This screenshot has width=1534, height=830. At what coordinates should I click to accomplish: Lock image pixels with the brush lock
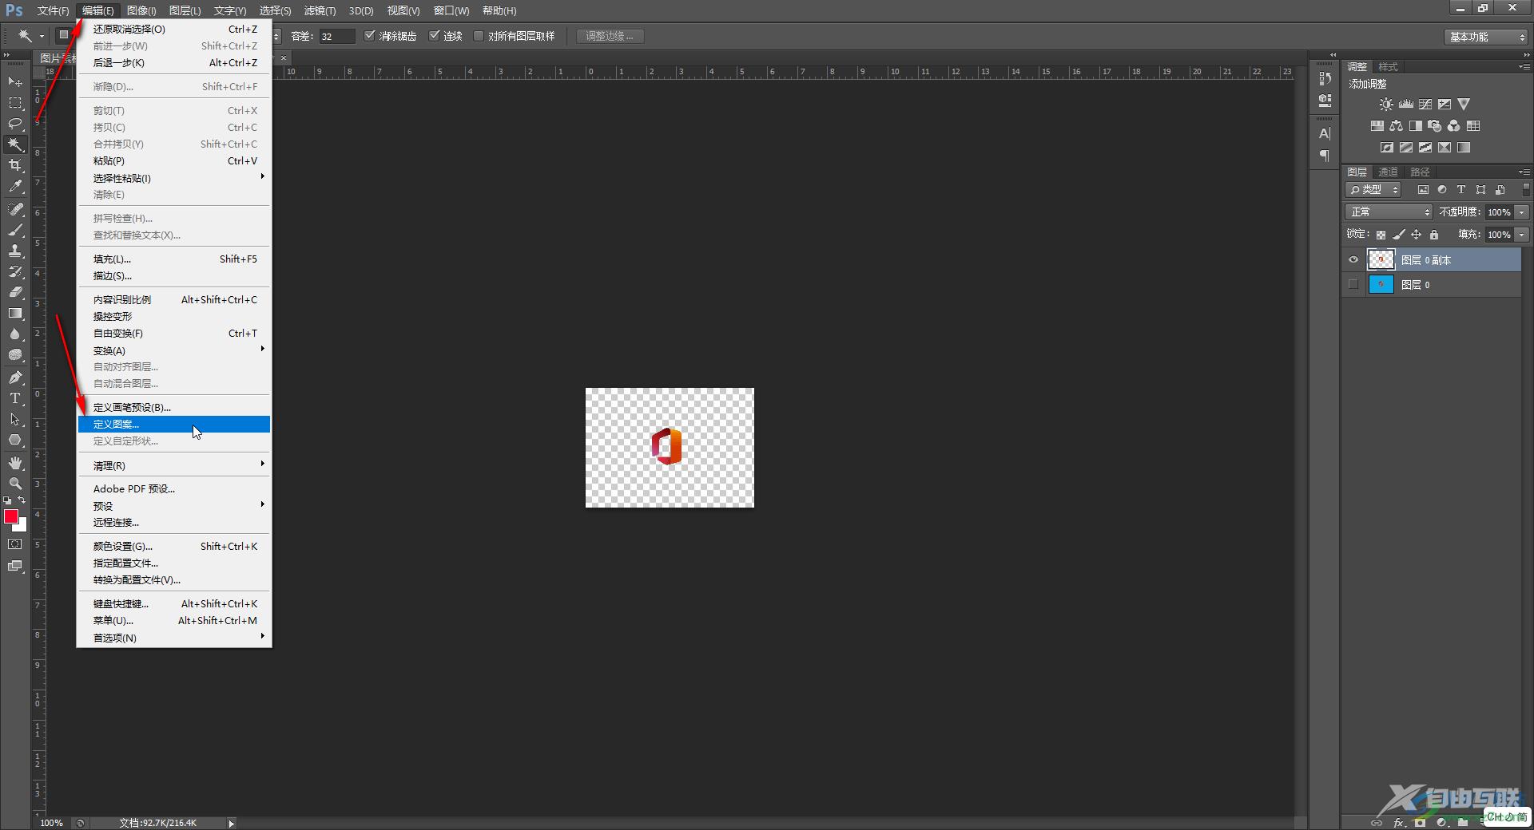coord(1398,235)
